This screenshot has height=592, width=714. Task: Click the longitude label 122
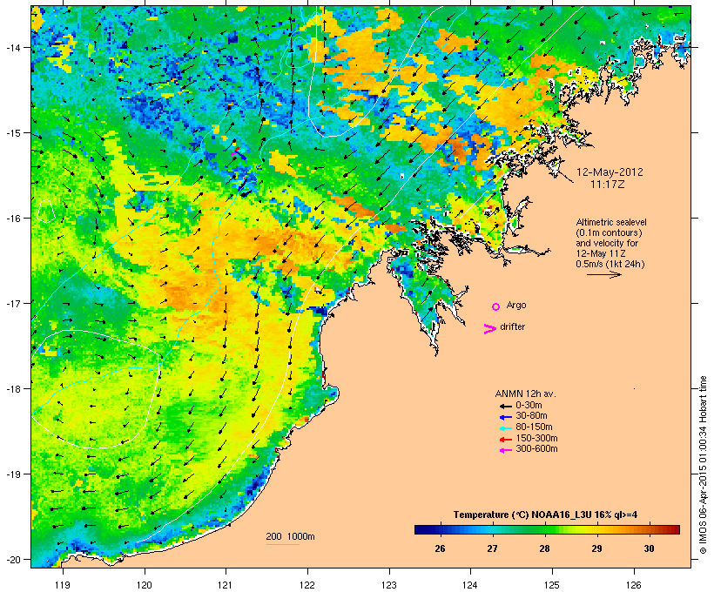[308, 585]
